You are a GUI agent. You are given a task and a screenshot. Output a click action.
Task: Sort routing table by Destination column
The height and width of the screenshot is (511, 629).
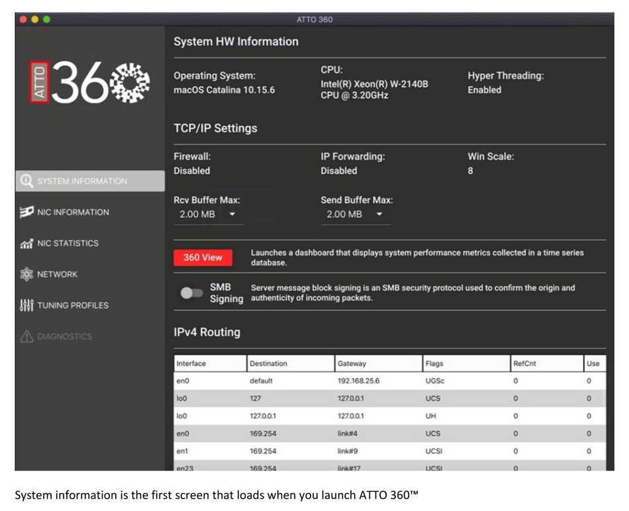[291, 363]
